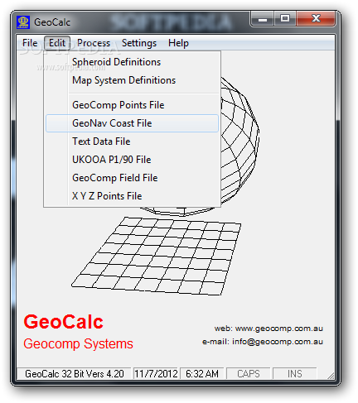Screen dimensions: 358x403
Task: Click the window resize grip in corner
Action: [x=331, y=376]
